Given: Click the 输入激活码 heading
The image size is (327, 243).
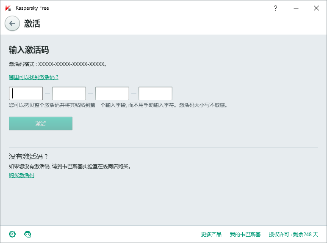Looking at the screenshot, I should pyautogui.click(x=29, y=50).
